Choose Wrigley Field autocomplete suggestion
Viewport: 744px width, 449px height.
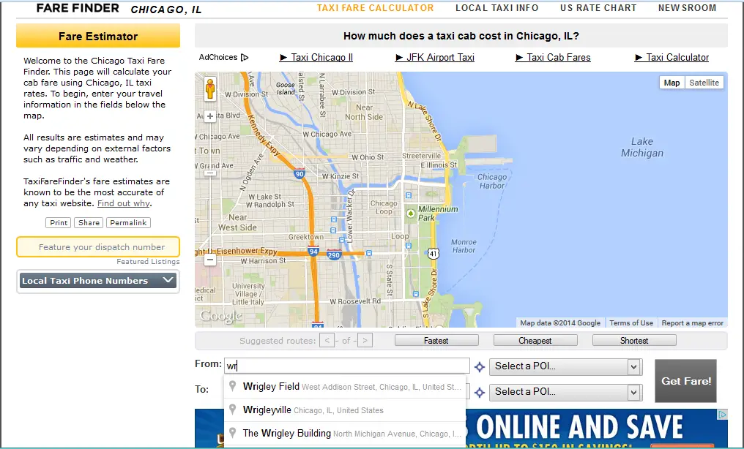345,387
